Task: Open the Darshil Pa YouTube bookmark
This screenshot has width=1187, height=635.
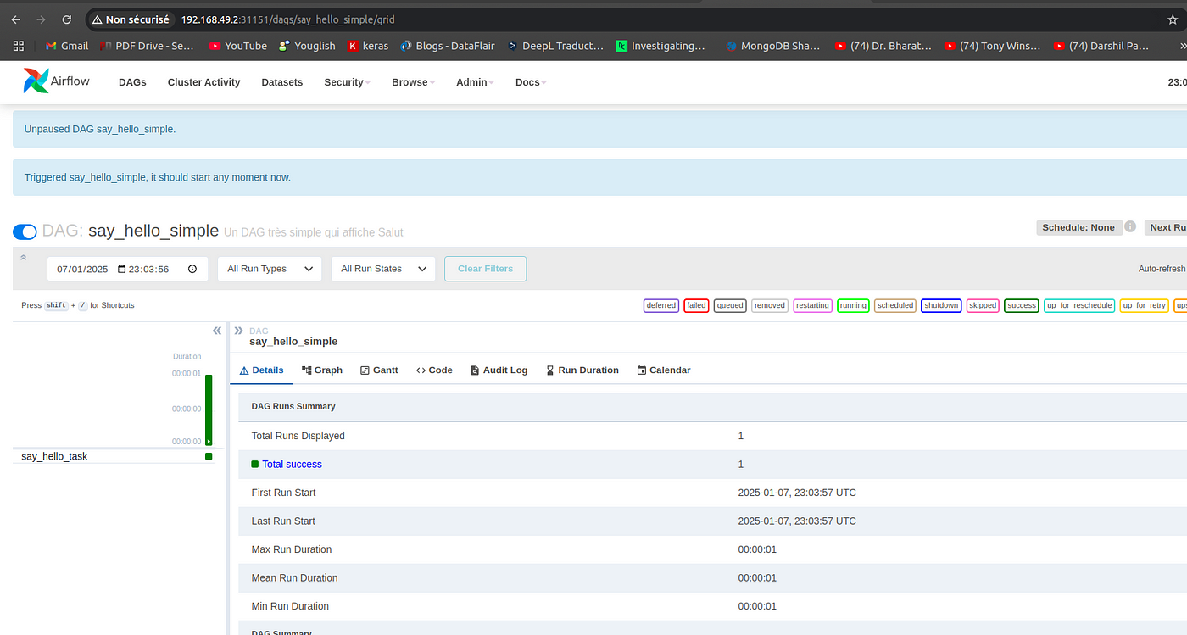Action: pos(1101,46)
